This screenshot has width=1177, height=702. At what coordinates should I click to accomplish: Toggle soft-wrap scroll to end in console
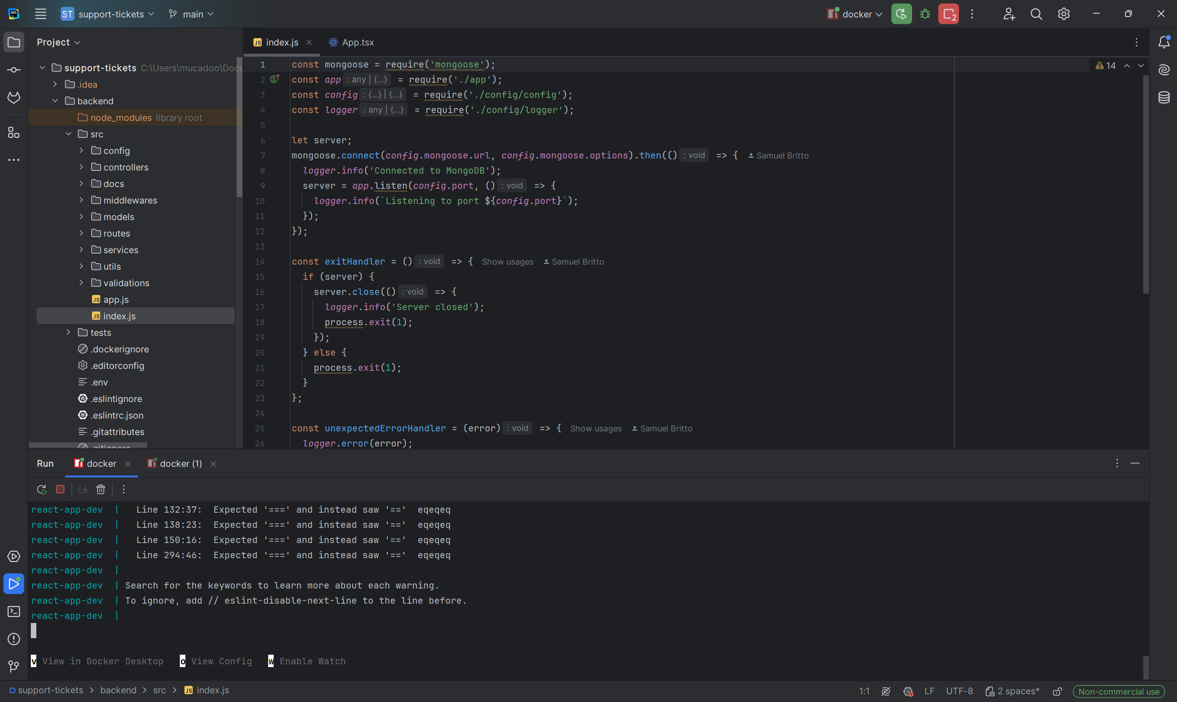tap(82, 489)
